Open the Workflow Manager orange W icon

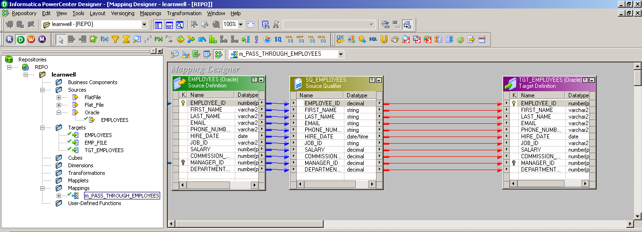tap(31, 39)
